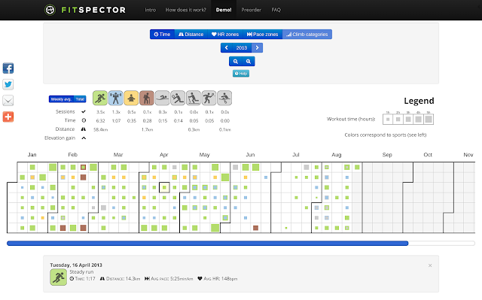The image size is (482, 300).
Task: Click the 2013 year label
Action: point(242,48)
